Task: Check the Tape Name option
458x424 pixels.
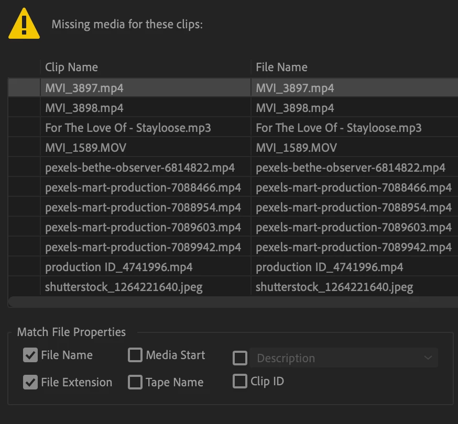Action: point(135,383)
